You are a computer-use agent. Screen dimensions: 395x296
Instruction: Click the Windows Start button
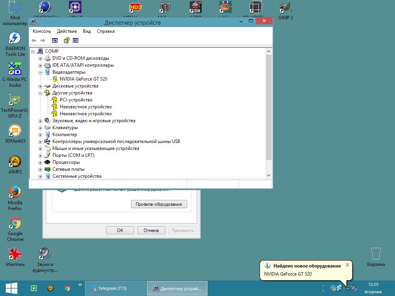(x=11, y=288)
